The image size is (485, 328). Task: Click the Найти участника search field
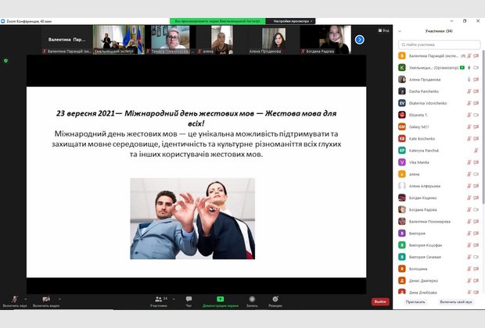pos(439,45)
